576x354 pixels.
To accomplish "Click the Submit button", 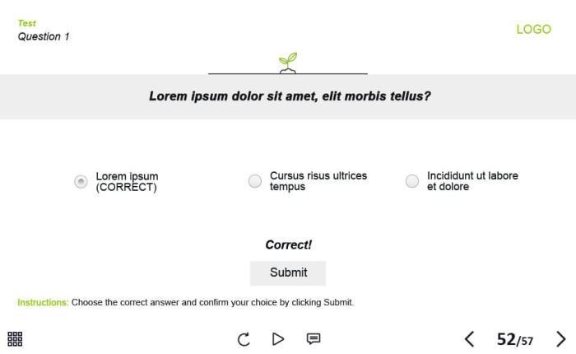I will click(x=288, y=272).
